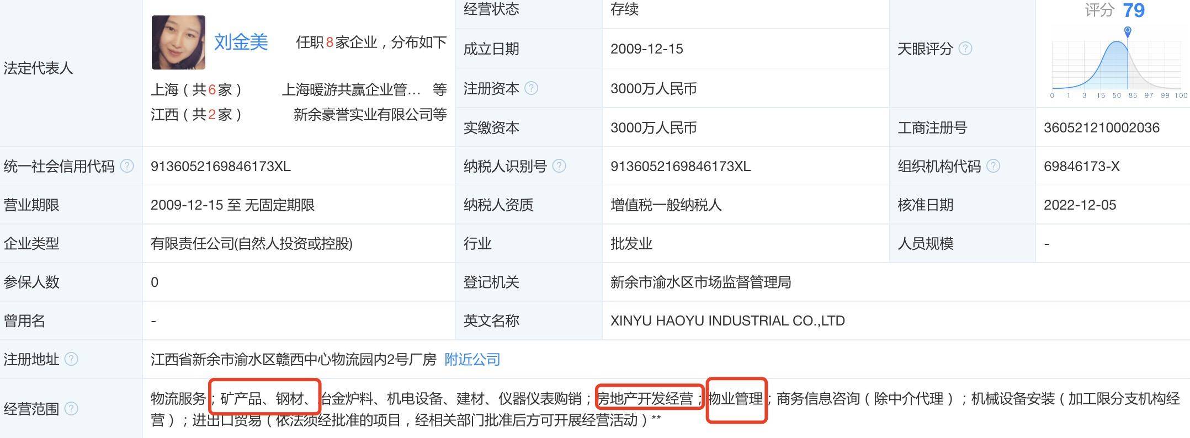This screenshot has height=438, width=1190.
Task: Open 附近公司 nearby companies link
Action: point(472,360)
